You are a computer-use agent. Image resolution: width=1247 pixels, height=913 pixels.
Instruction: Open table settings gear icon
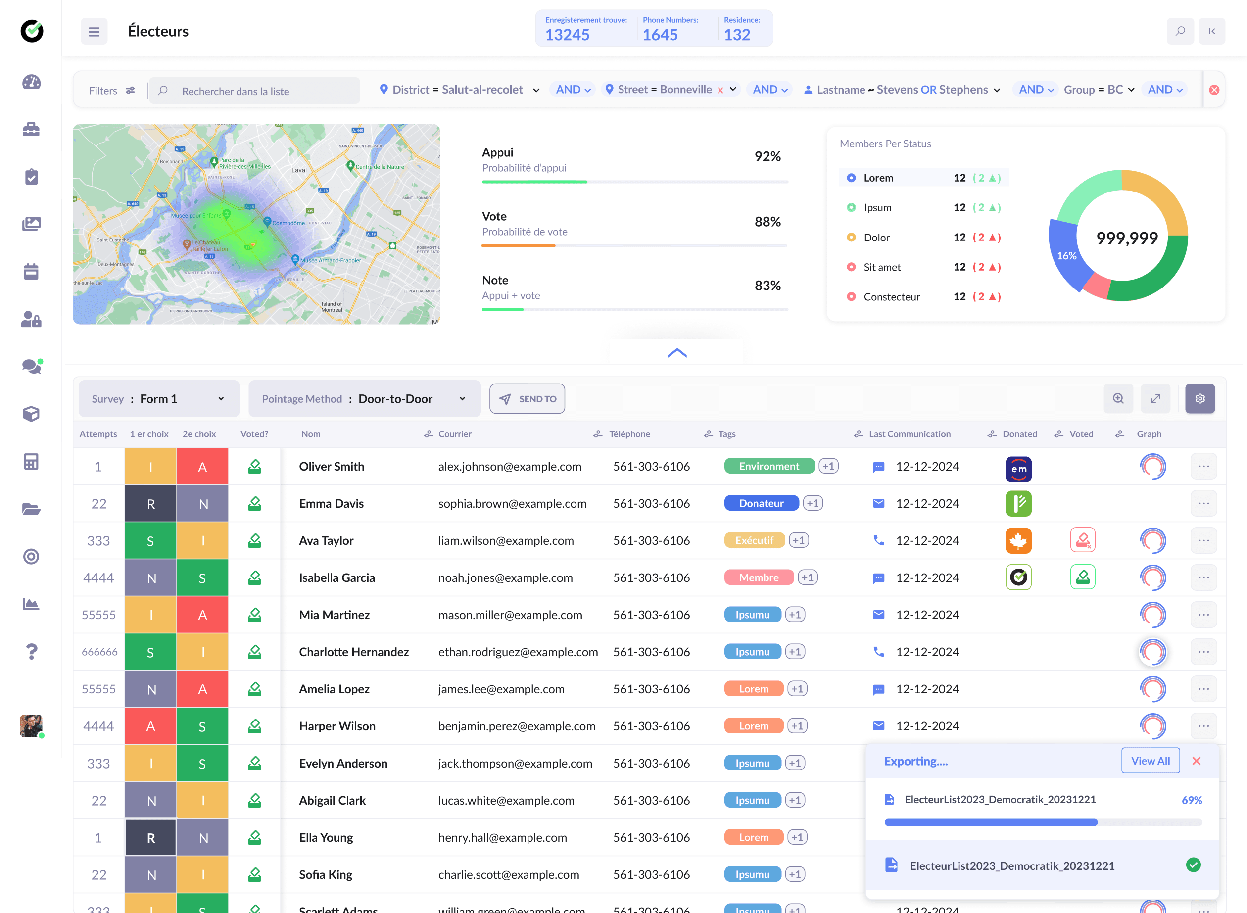click(x=1200, y=398)
